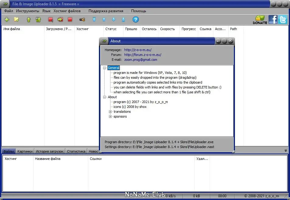Open the homepage link http://z-o-o-m.eu/
The width and height of the screenshot is (290, 200).
pos(138,50)
